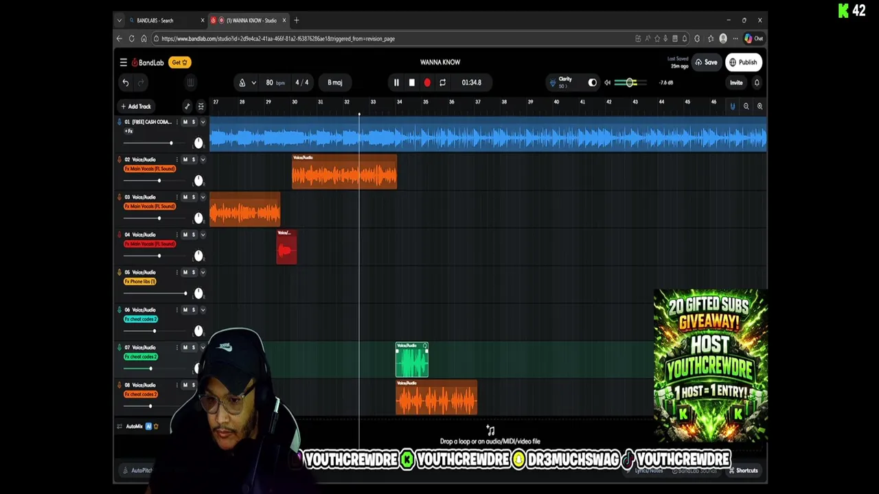
Task: Open the track tool icon beside Add Track
Action: (187, 106)
